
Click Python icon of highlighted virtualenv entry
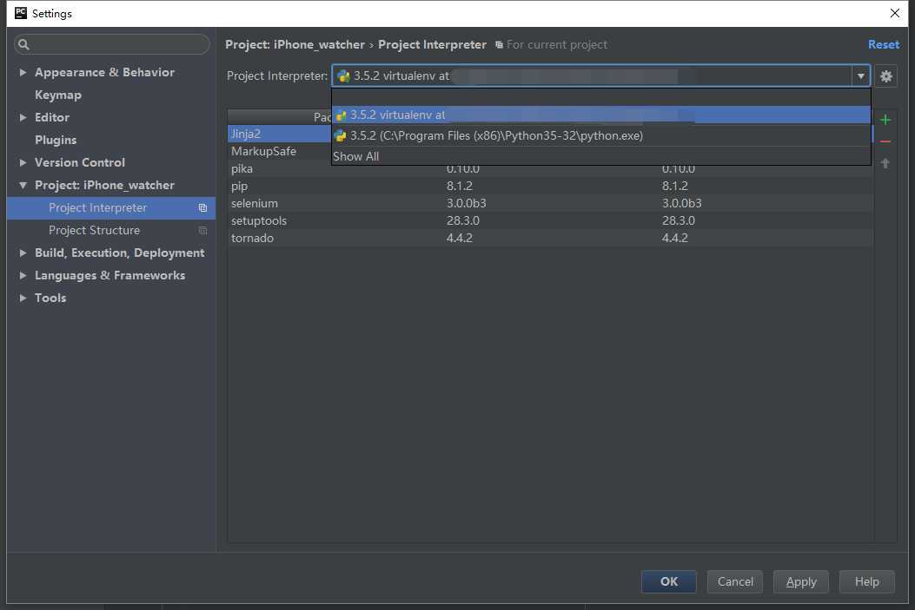pos(341,115)
